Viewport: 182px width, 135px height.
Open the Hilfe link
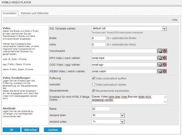[174, 20]
